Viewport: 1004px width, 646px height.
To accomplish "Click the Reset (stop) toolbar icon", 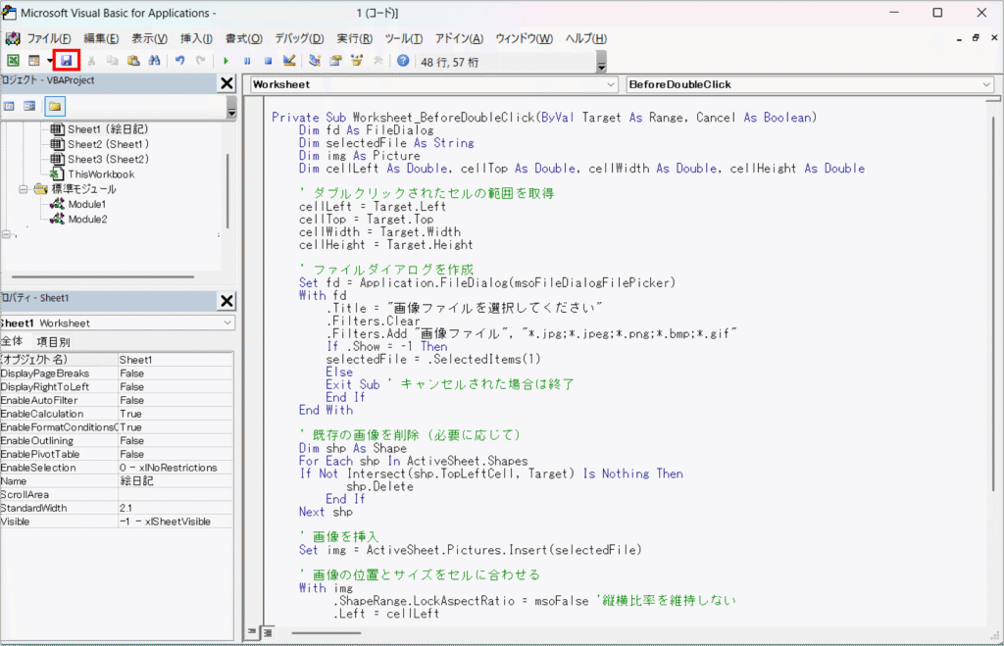I will tap(268, 61).
